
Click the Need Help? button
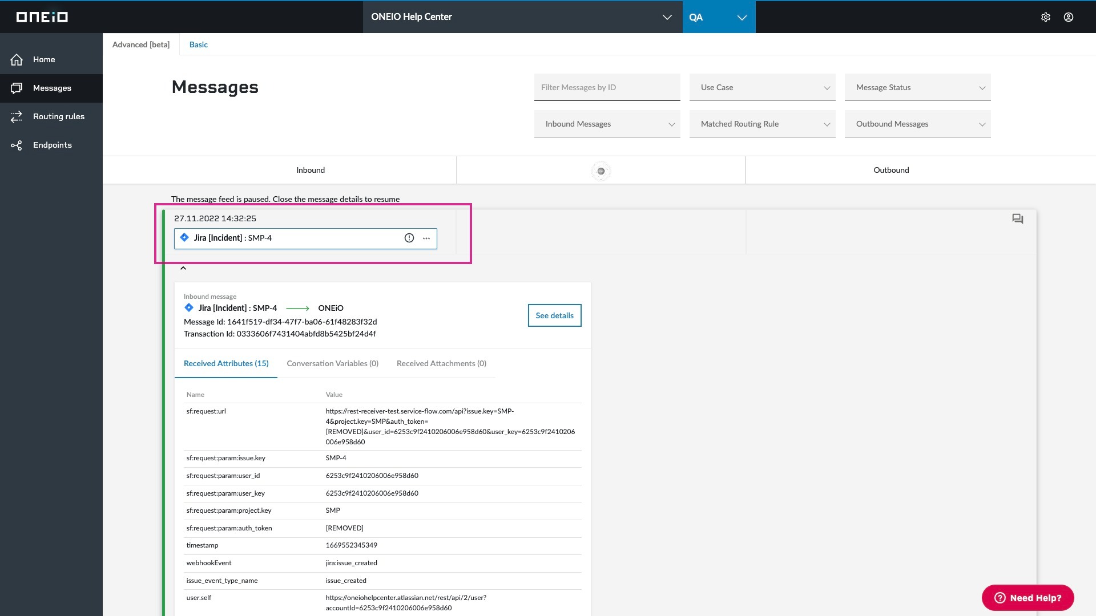[x=1027, y=598]
